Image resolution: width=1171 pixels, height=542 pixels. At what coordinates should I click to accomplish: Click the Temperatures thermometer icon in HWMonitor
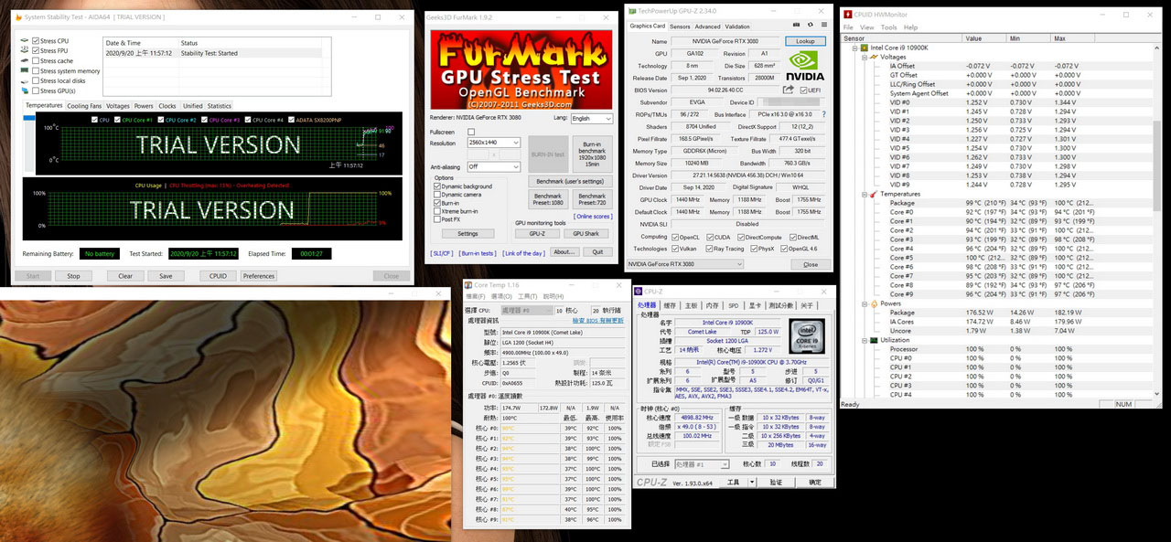(x=875, y=194)
